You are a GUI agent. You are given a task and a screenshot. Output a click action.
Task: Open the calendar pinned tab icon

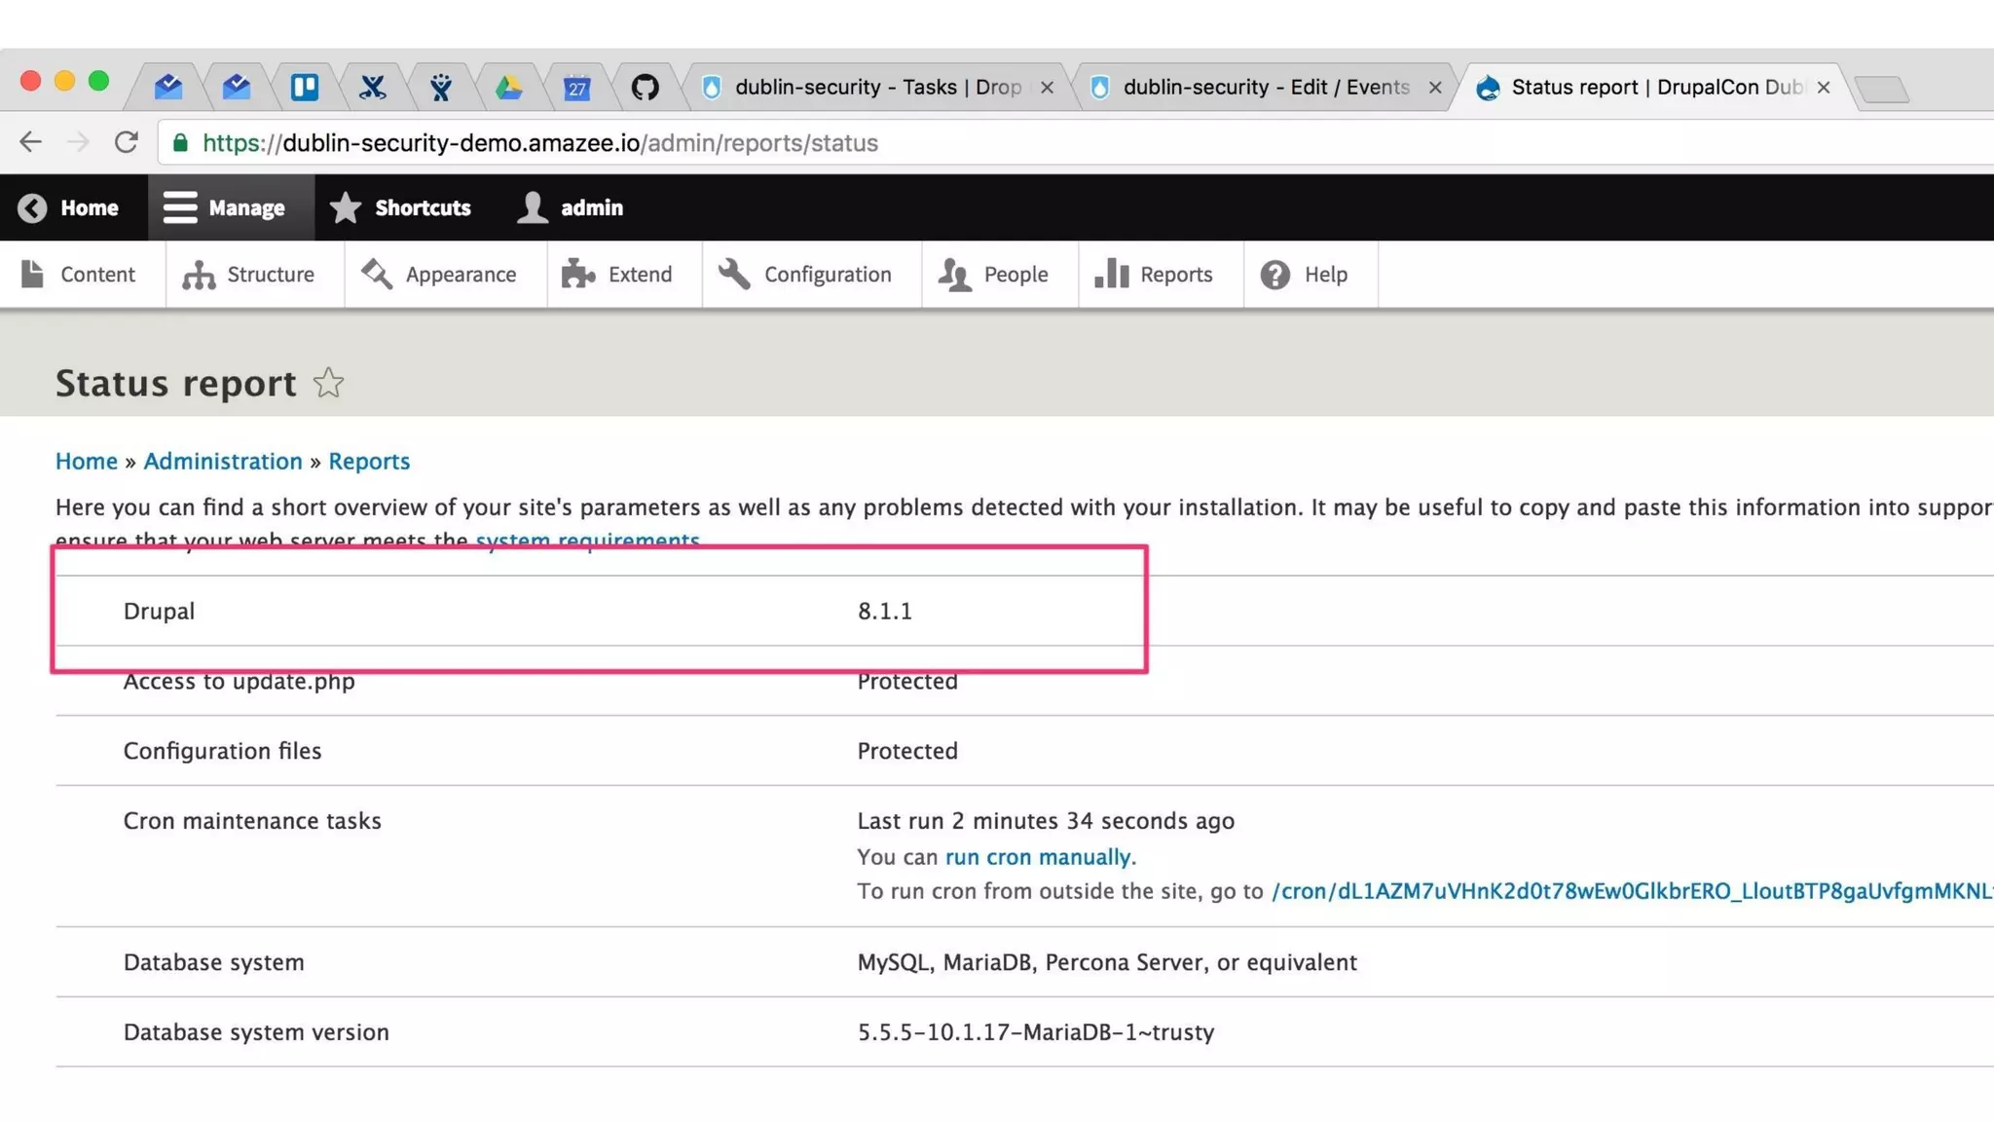tap(576, 88)
